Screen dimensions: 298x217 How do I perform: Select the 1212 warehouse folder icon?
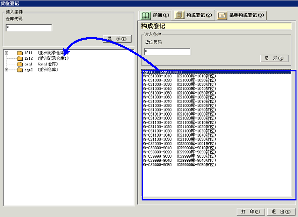pos(20,58)
